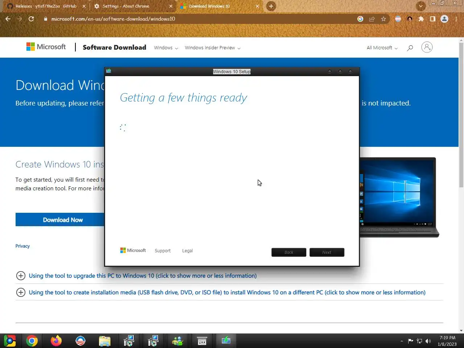Image resolution: width=464 pixels, height=348 pixels.
Task: Reload the Microsoft download page
Action: click(31, 19)
